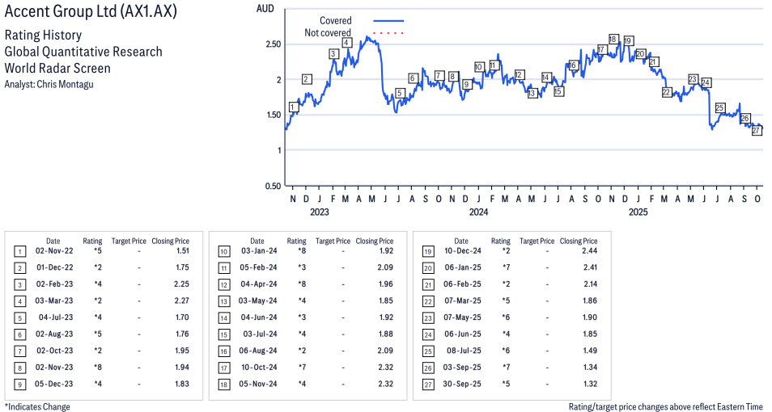Click the blue Covered legend line
Image resolution: width=772 pixels, height=412 pixels.
coord(388,21)
